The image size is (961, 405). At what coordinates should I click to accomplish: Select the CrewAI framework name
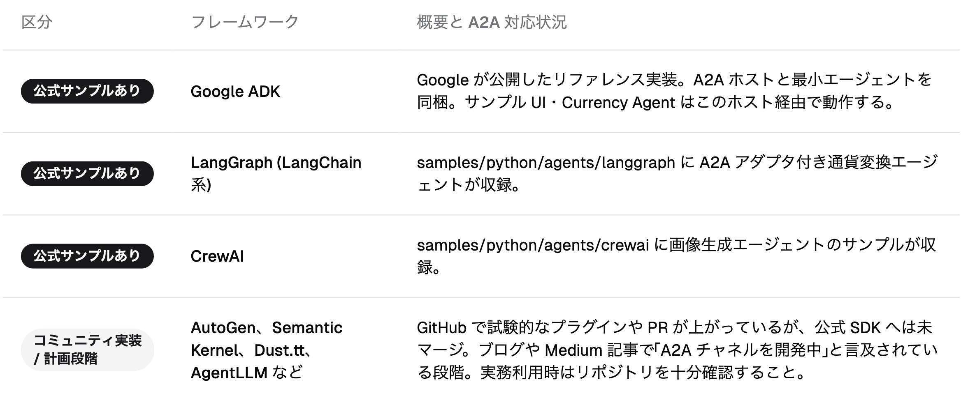click(x=217, y=256)
